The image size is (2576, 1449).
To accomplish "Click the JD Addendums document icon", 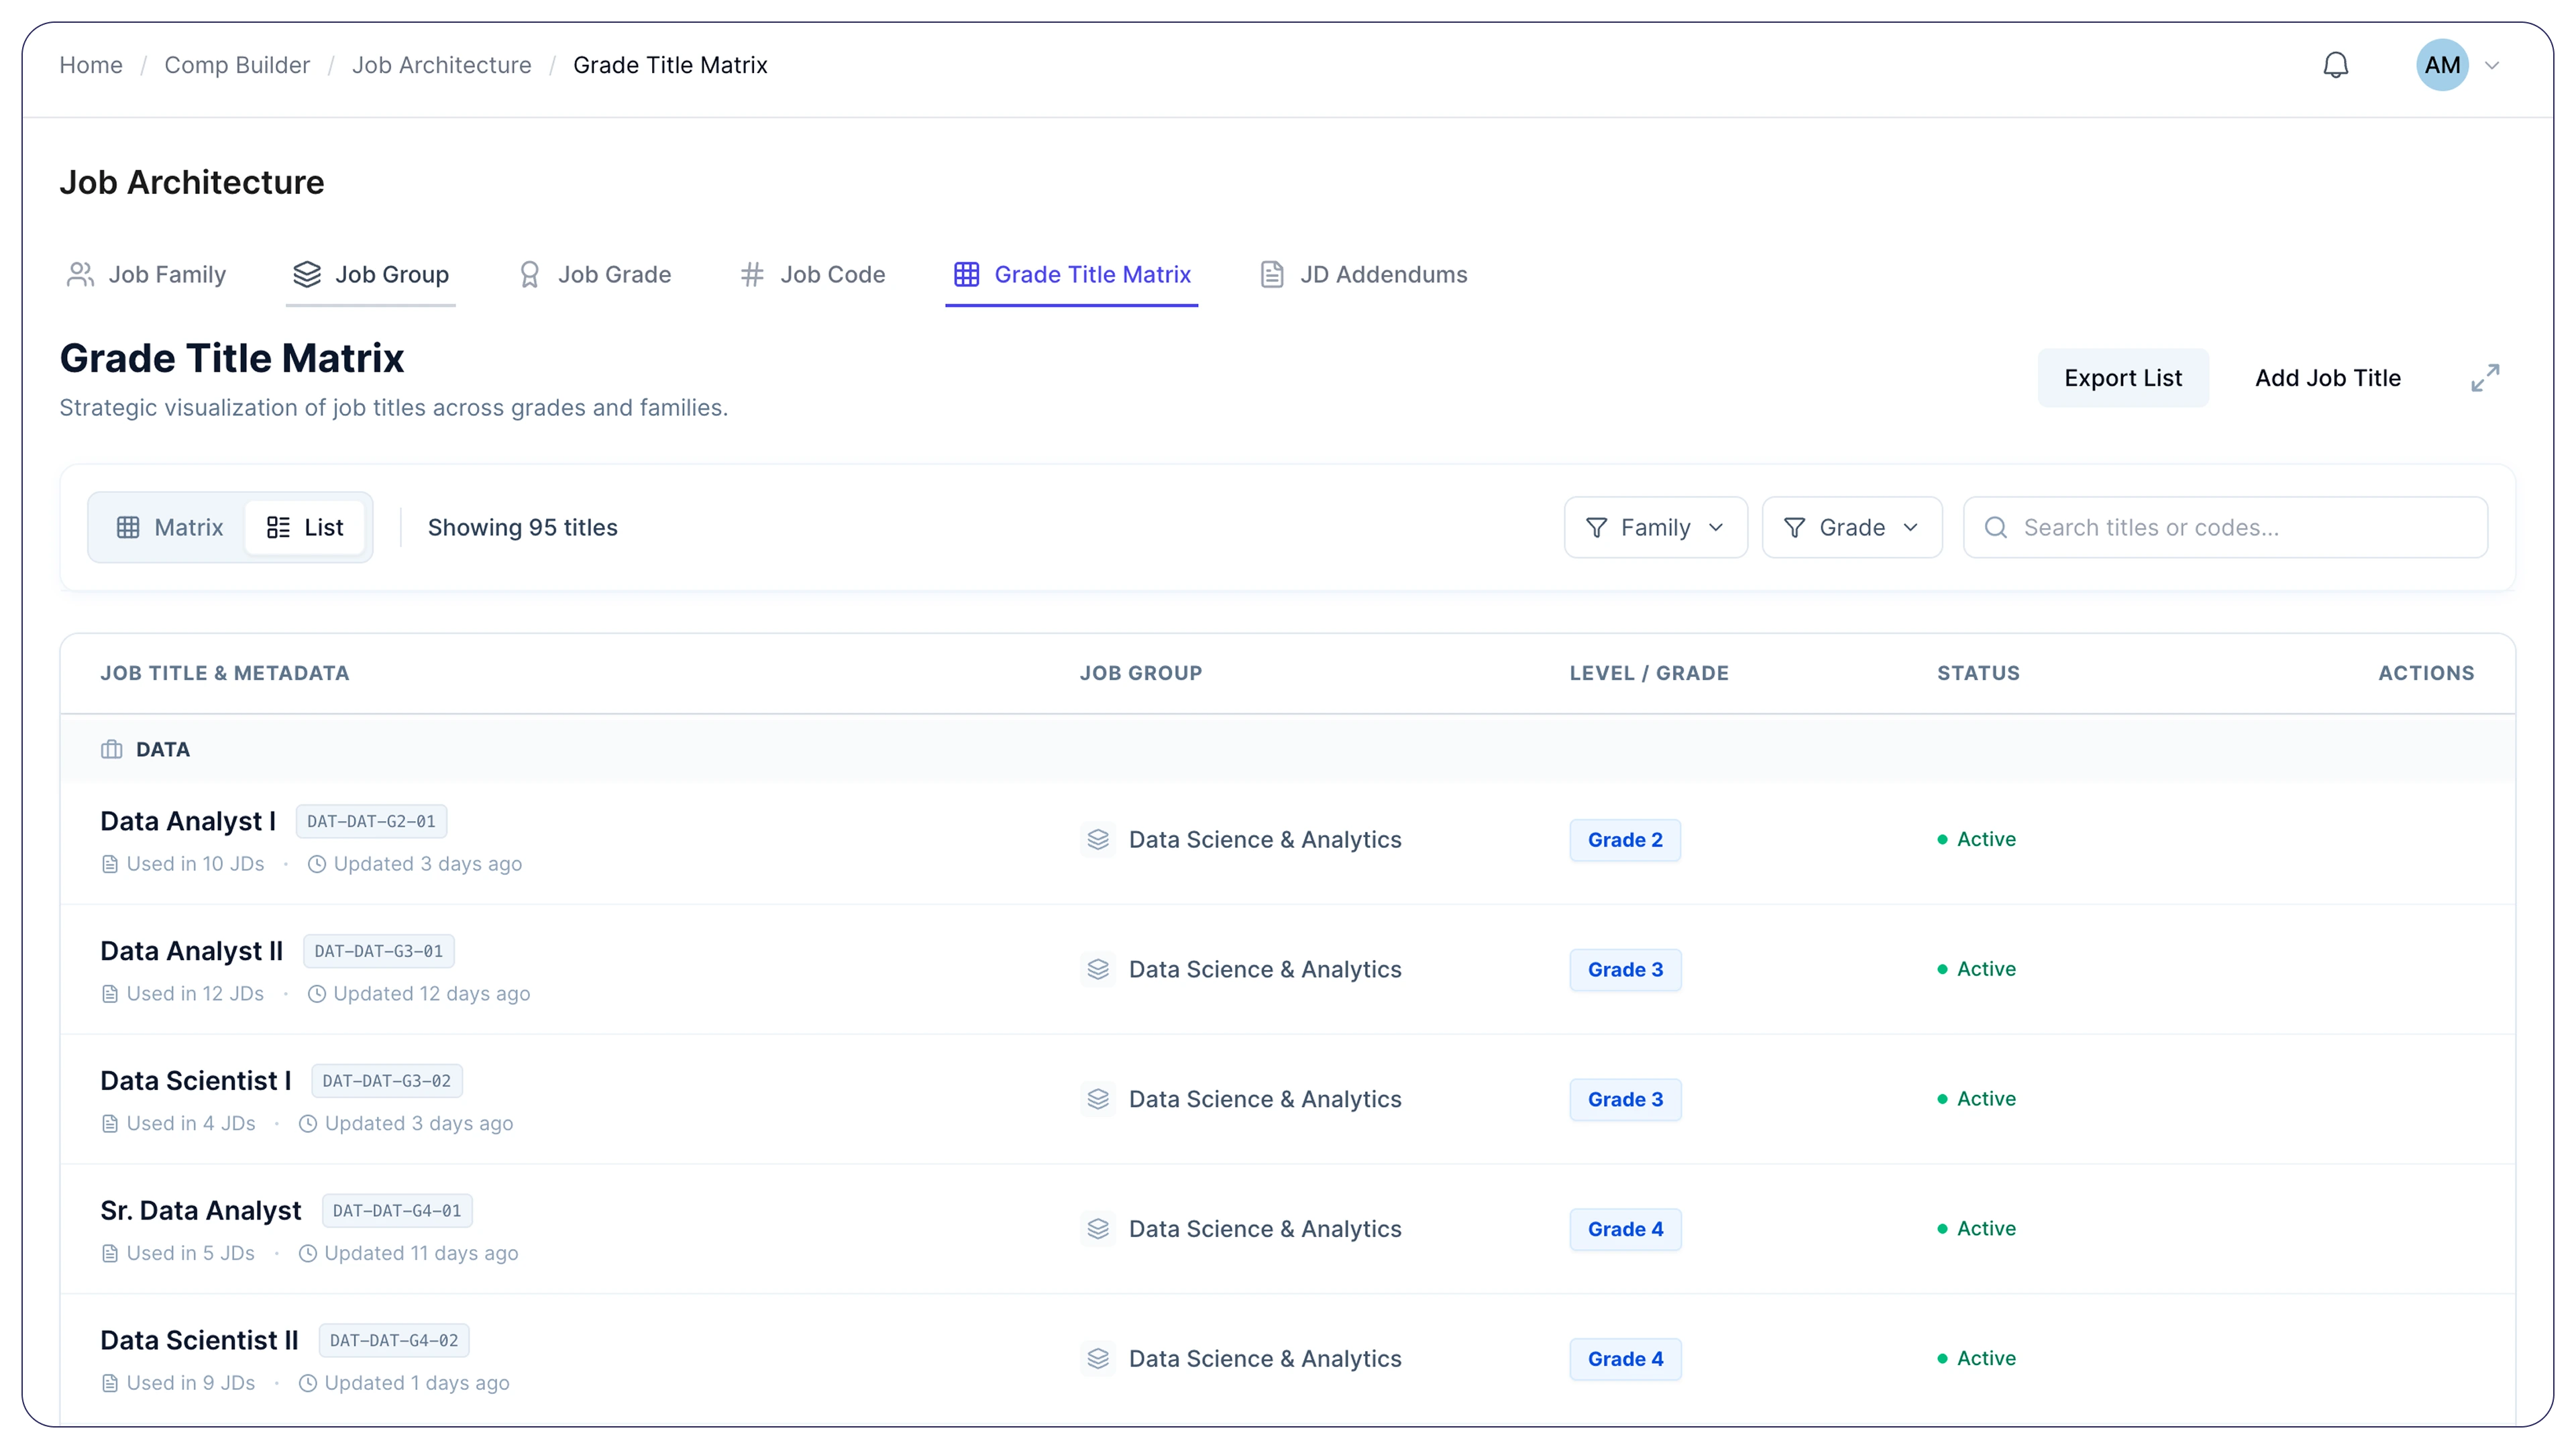I will [1271, 274].
